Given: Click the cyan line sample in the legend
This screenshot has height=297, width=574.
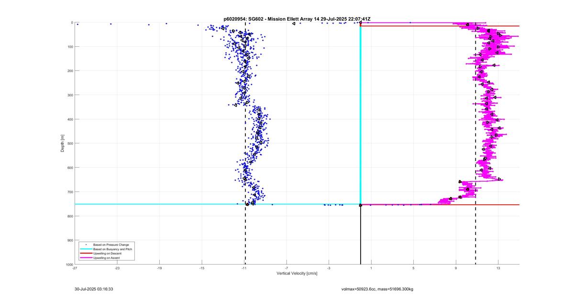Looking at the screenshot, I should (85, 249).
